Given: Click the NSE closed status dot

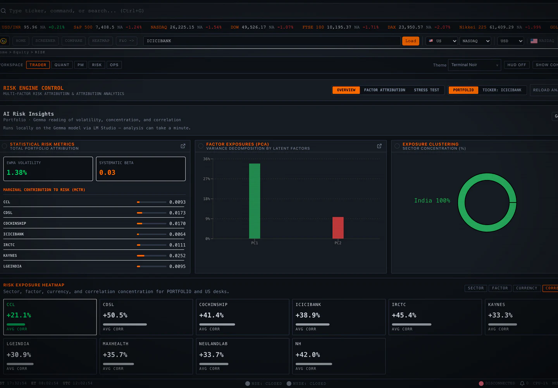Looking at the screenshot, I should pos(248,383).
